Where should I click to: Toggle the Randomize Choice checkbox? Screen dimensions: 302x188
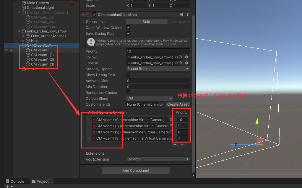pos(128,92)
